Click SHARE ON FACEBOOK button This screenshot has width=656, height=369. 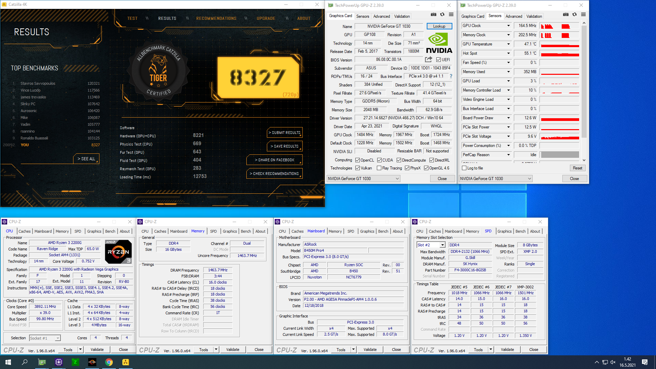[274, 160]
